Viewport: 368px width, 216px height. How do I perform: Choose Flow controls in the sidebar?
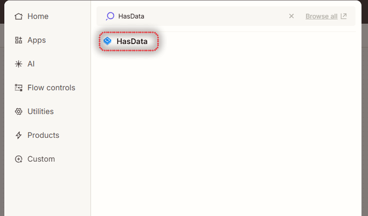pyautogui.click(x=45, y=88)
